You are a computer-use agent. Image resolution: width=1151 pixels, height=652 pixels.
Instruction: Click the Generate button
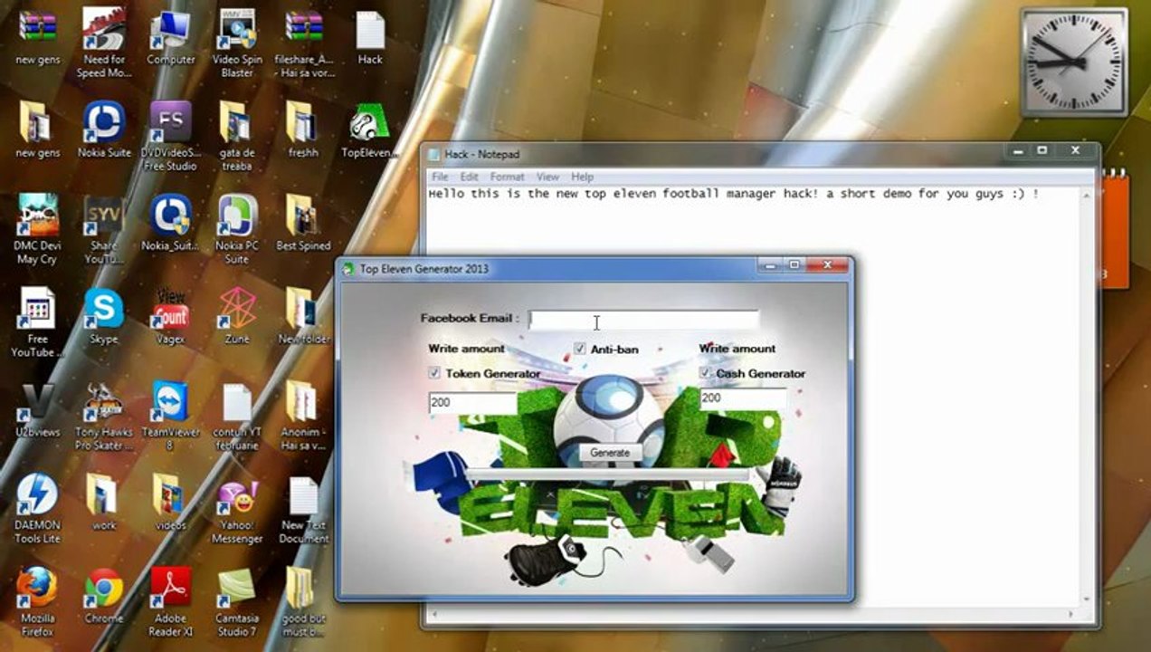coord(610,452)
